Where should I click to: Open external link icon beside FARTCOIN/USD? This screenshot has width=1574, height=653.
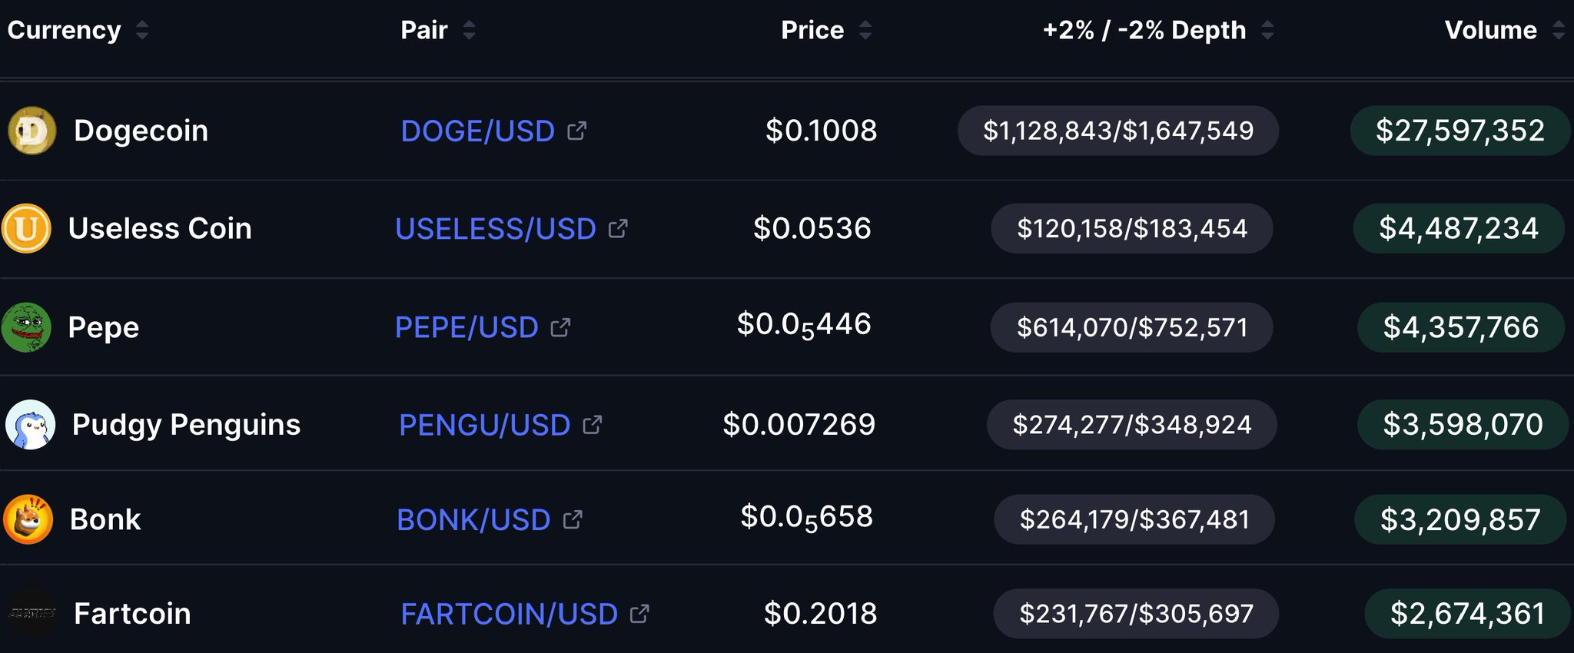tap(639, 614)
